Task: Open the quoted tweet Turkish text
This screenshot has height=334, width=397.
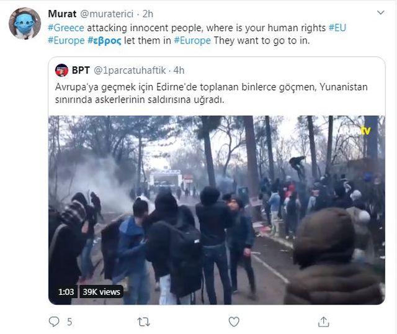Action: point(212,93)
